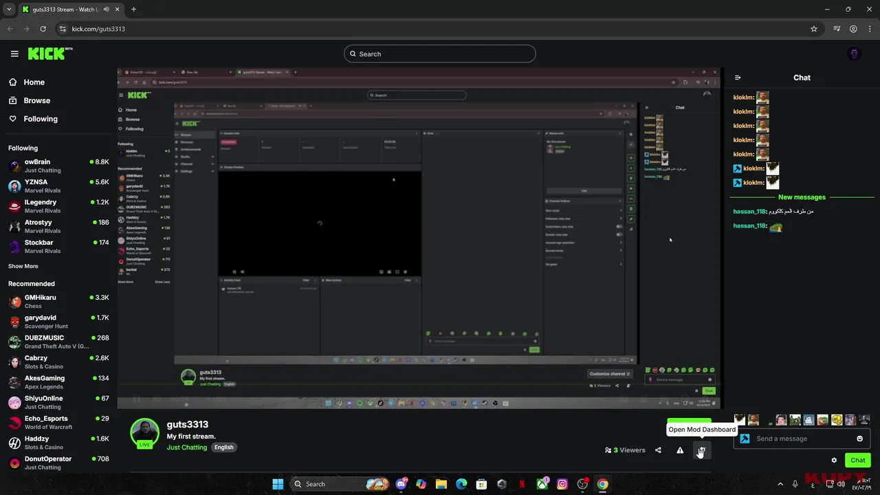
Task: Open Microsoft Edge from taskbar
Action: pyautogui.click(x=461, y=484)
